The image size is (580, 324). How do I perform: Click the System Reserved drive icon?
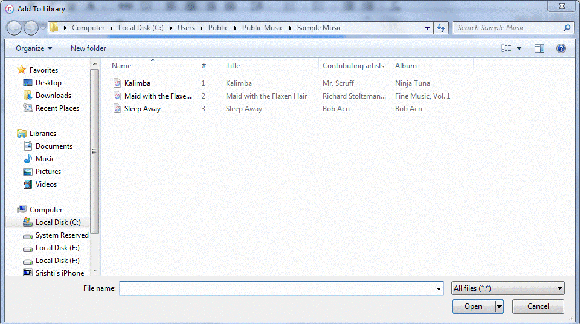(x=28, y=236)
